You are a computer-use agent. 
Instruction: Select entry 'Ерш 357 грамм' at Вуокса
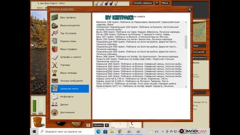click(132, 37)
